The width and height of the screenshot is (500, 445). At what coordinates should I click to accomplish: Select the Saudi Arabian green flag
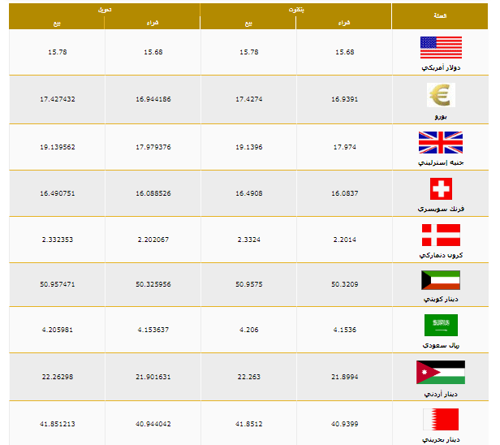pos(440,326)
